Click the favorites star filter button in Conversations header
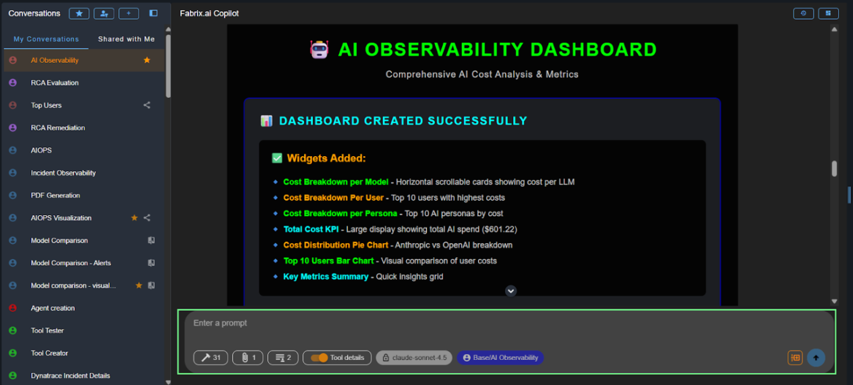 point(79,13)
